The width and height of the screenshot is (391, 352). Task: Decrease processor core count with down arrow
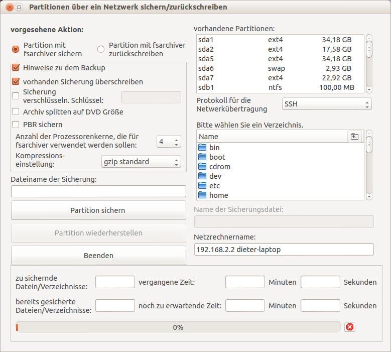176,145
